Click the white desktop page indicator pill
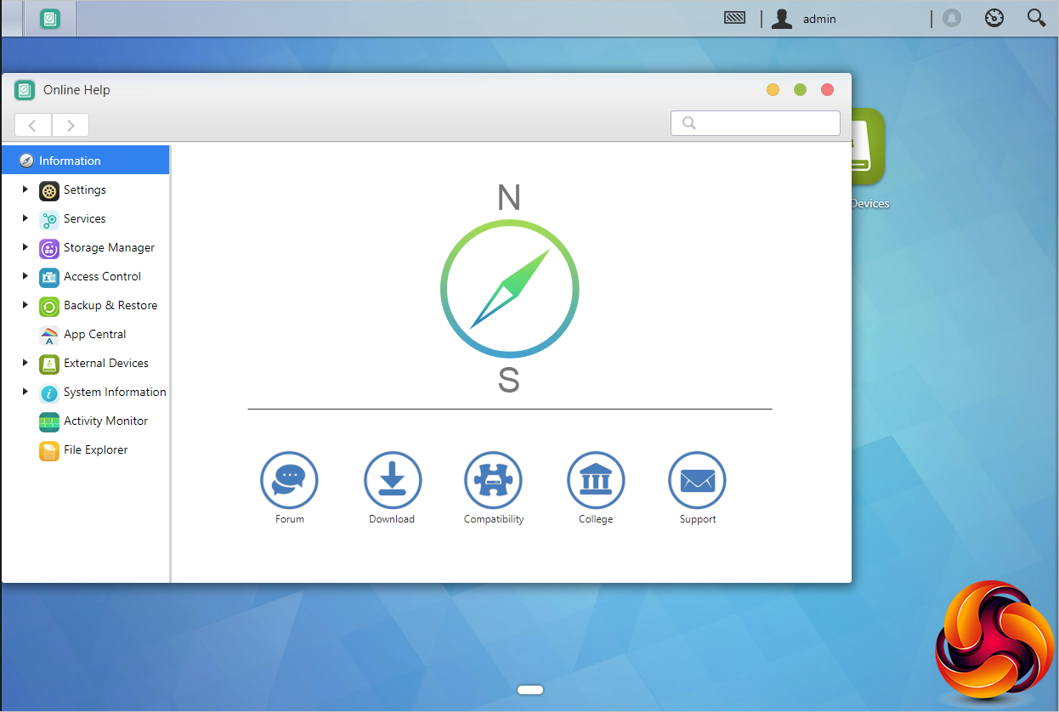The width and height of the screenshot is (1059, 712). (x=530, y=690)
